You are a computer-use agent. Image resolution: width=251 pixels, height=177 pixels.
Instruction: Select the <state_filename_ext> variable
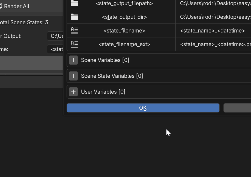pyautogui.click(x=124, y=44)
